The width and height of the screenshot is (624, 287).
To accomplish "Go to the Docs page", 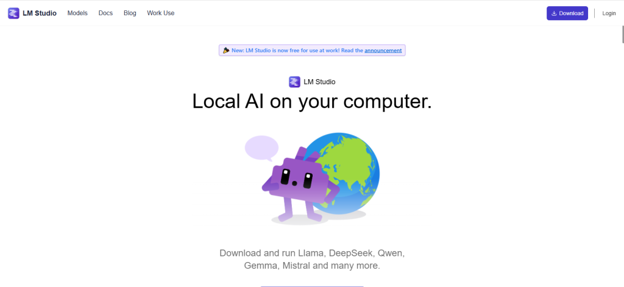I will pyautogui.click(x=105, y=13).
